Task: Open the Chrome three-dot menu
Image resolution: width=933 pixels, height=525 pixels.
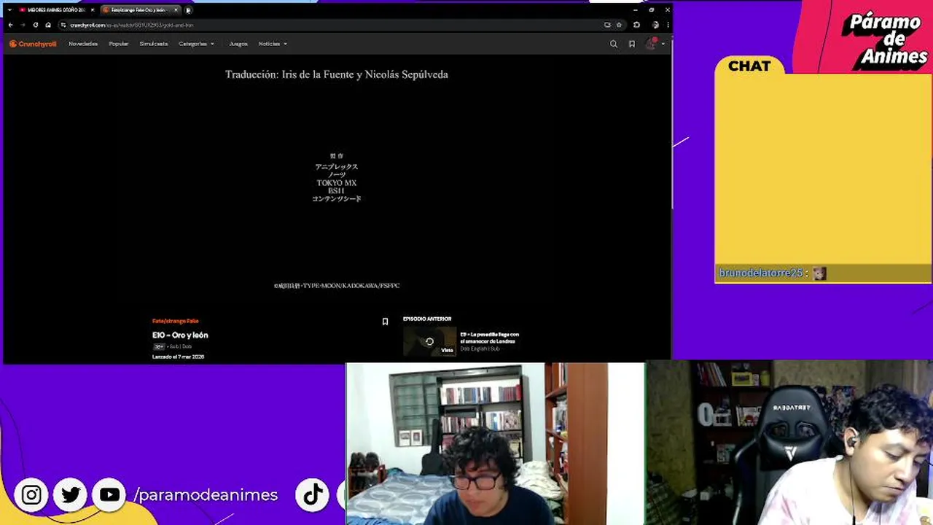Action: tap(667, 25)
